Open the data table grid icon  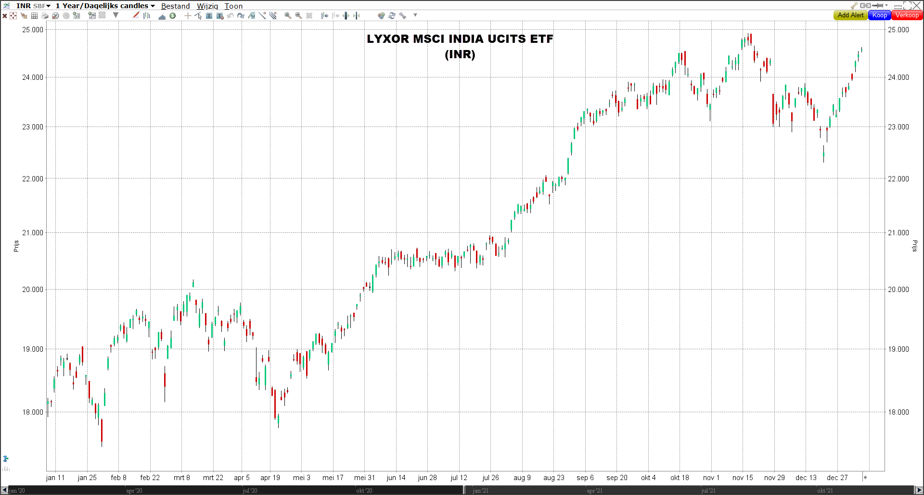coord(34,16)
